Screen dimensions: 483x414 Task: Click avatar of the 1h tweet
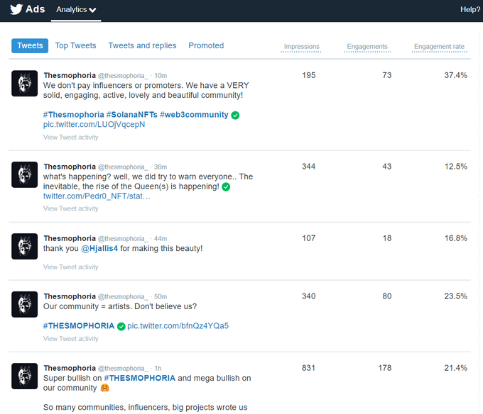click(x=25, y=376)
